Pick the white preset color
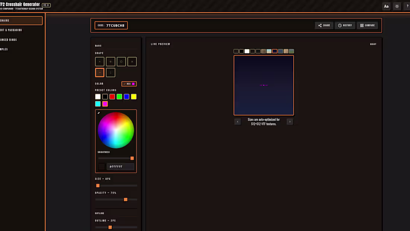Screen dimensions: 410x231 click(x=98, y=97)
